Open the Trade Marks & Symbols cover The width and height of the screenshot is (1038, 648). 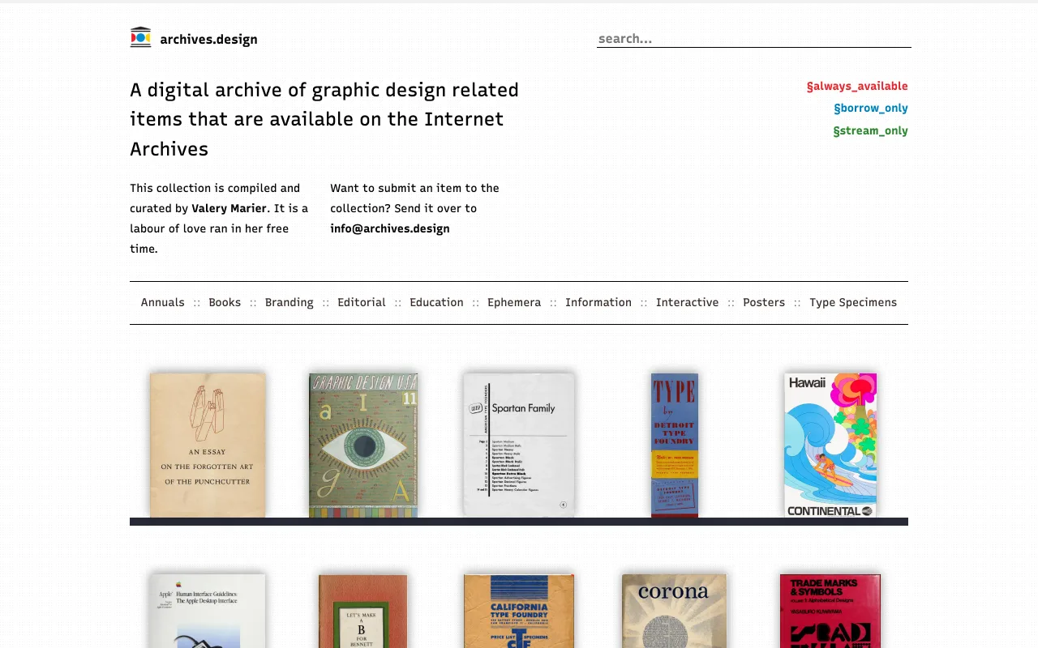[x=830, y=612]
